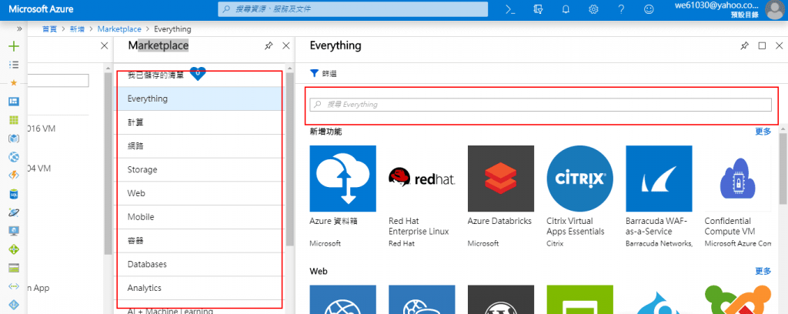Open help question mark icon
The image size is (788, 314).
621,9
